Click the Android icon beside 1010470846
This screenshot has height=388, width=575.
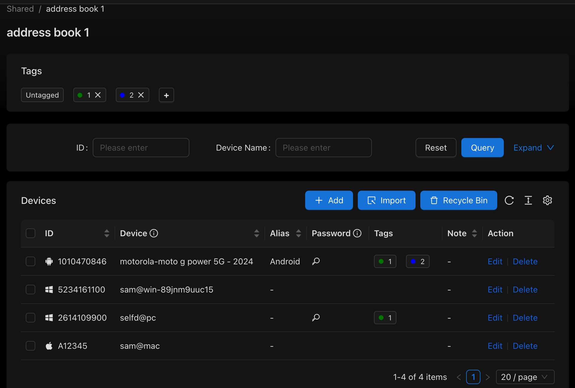tap(49, 261)
